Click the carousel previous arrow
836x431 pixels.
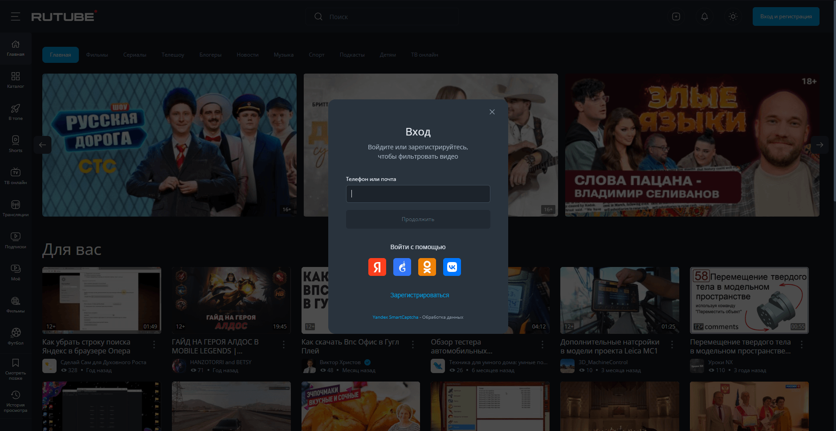pos(42,145)
